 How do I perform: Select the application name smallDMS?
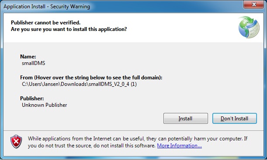point(34,63)
